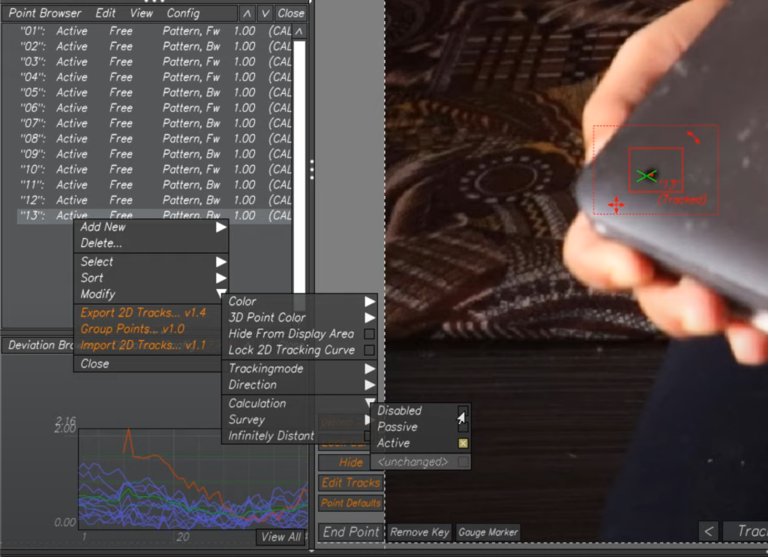Select point "11" row in the list

(154, 185)
